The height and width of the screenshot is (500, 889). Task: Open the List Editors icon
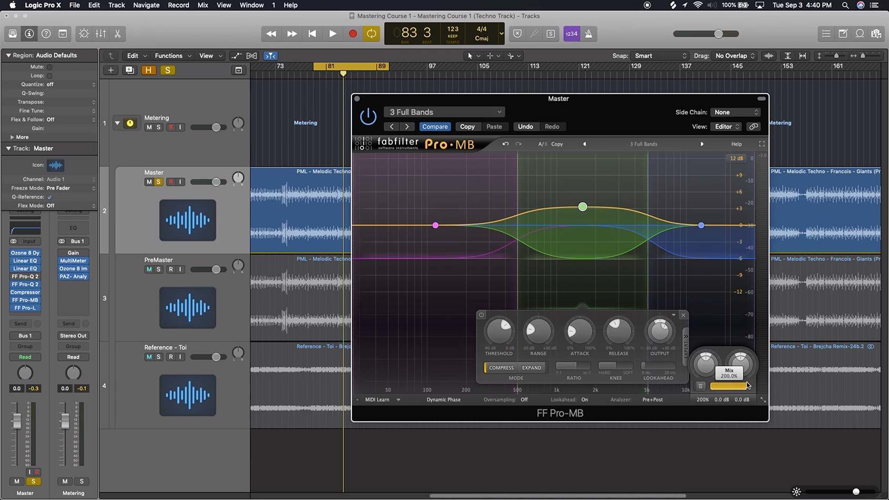826,34
